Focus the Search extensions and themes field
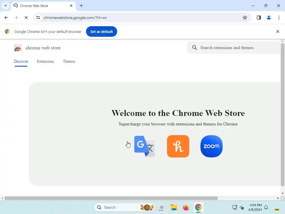Image resolution: width=285 pixels, height=214 pixels. pyautogui.click(x=234, y=48)
